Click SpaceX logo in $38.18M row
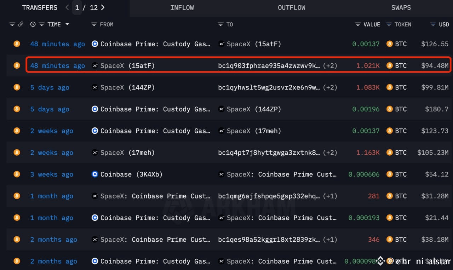 tap(94, 240)
